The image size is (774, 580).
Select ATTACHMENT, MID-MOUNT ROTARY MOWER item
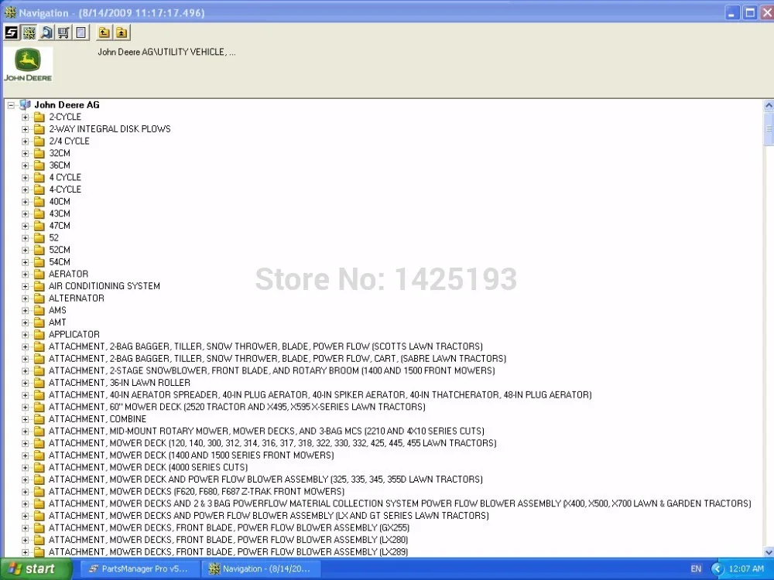pos(266,431)
